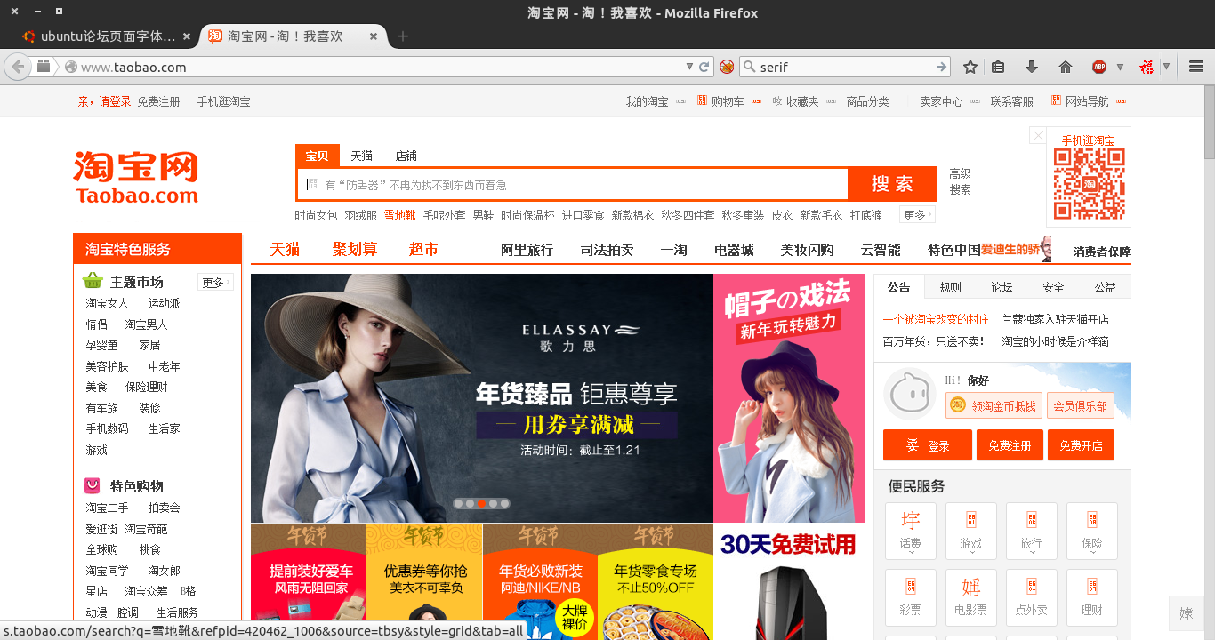Expand 更多 hot search keywords
1215x640 pixels.
coord(918,215)
